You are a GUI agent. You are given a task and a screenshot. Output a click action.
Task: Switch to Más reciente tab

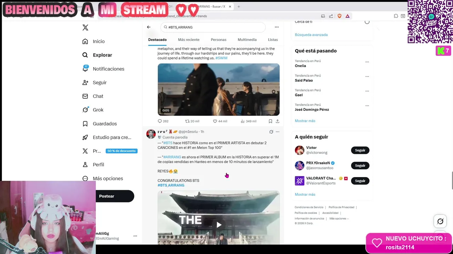coord(189,40)
